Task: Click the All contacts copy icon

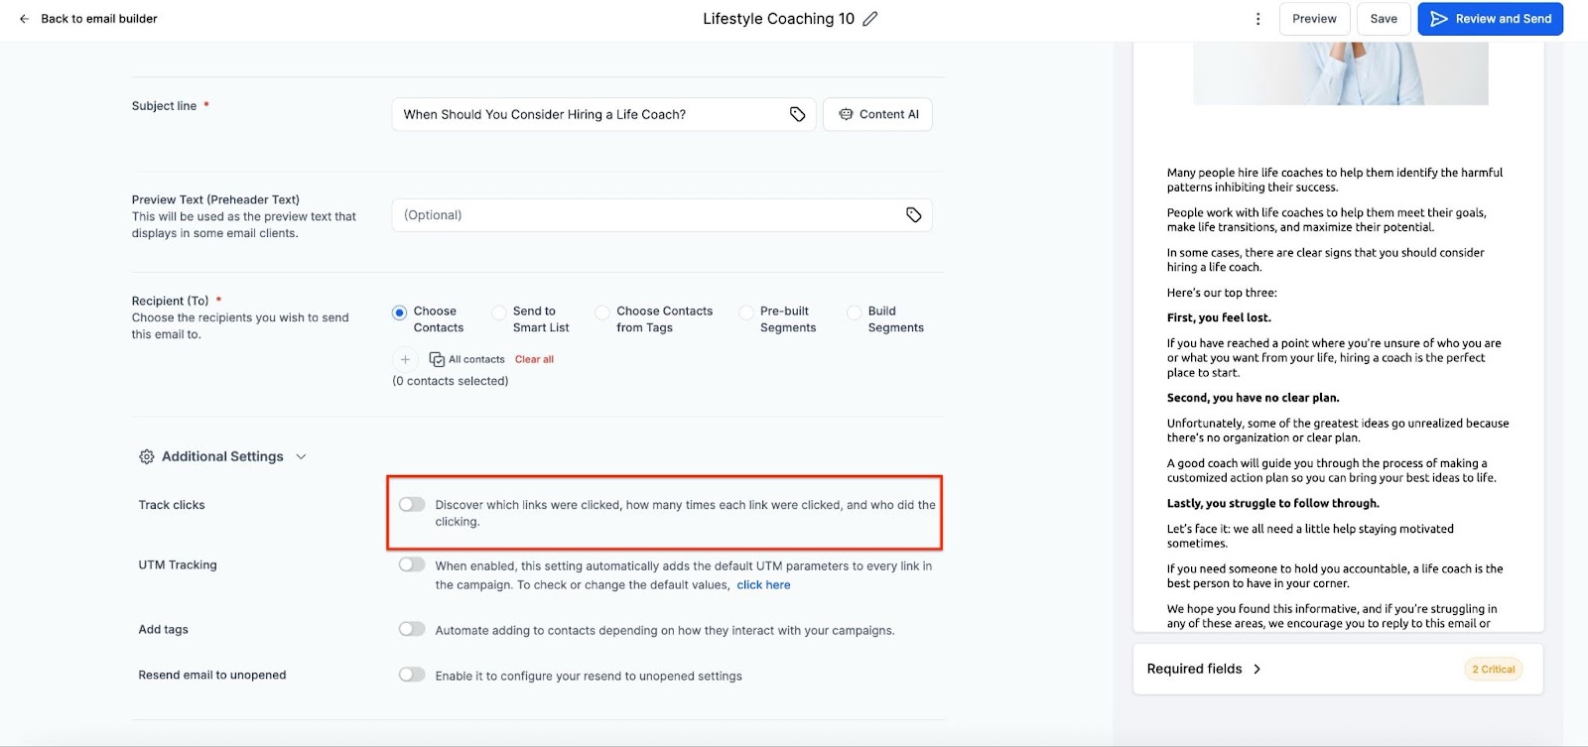Action: [x=437, y=359]
